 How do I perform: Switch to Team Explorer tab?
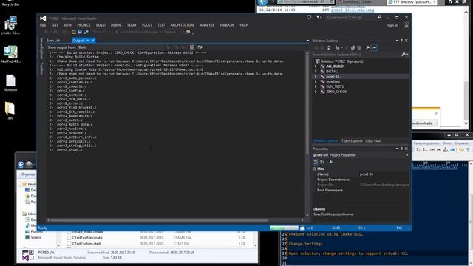pos(352,141)
